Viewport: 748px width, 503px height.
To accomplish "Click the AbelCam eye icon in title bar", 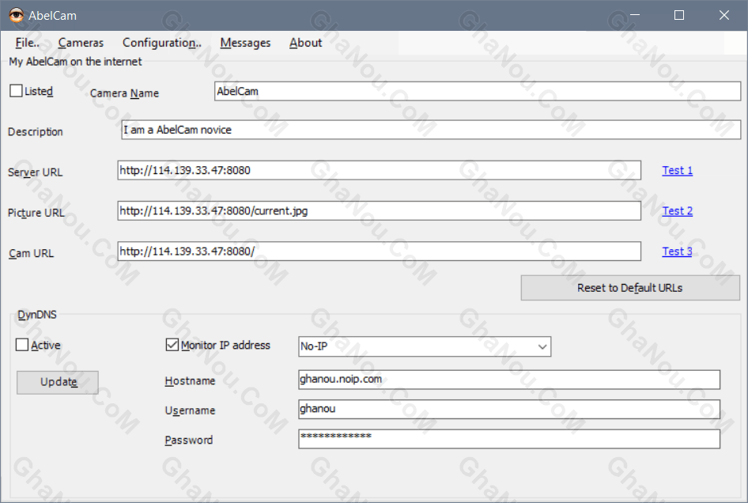I will click(17, 15).
